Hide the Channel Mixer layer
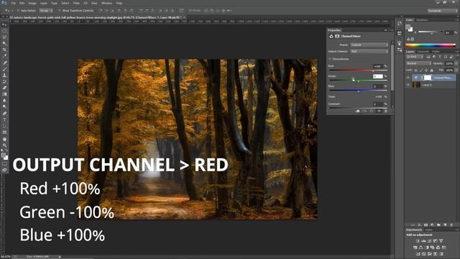460x259 pixels. tap(408, 78)
